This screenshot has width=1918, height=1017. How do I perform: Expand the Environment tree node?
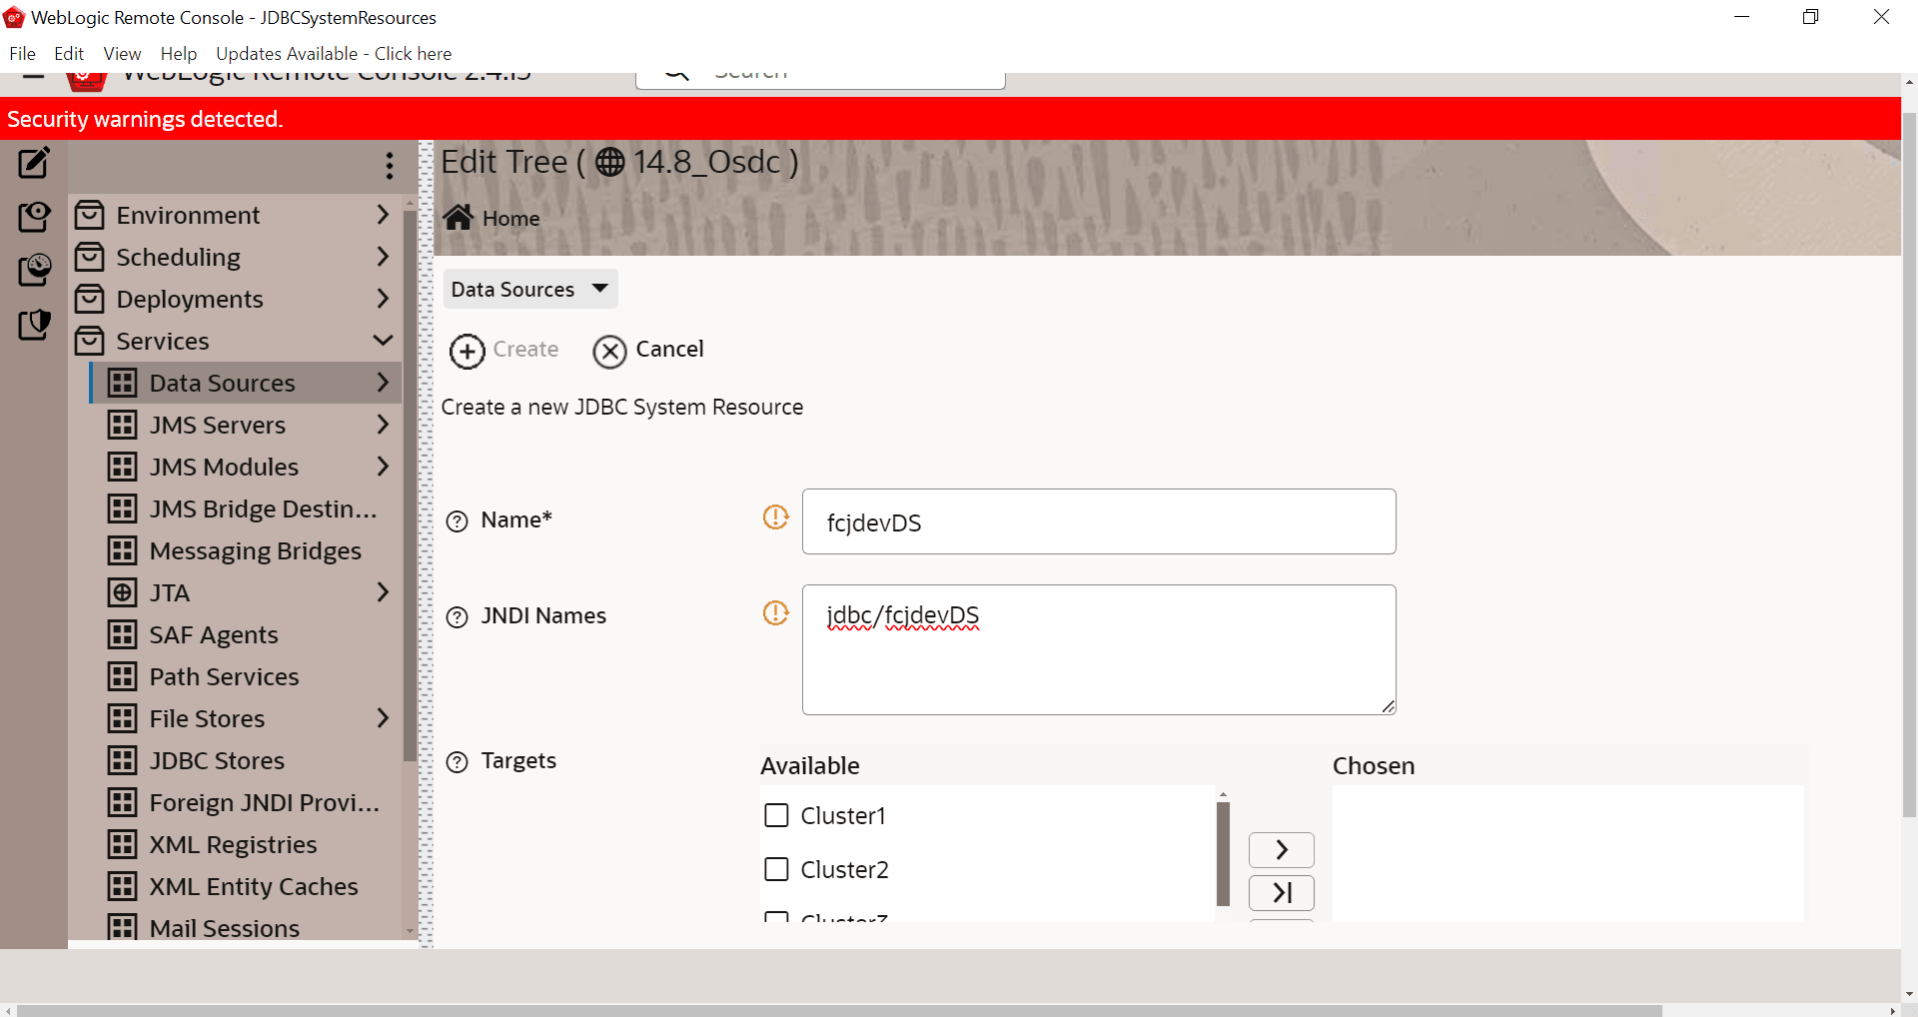[x=383, y=215]
